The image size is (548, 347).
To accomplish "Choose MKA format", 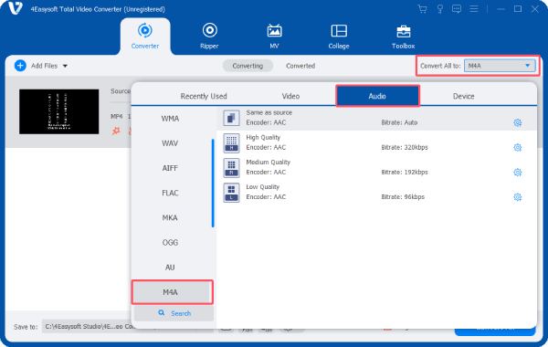I will 170,217.
